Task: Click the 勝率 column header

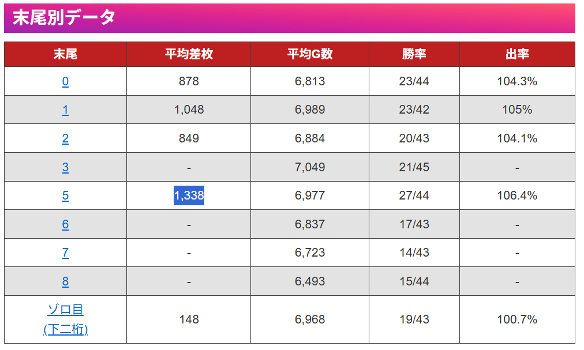Action: 414,54
